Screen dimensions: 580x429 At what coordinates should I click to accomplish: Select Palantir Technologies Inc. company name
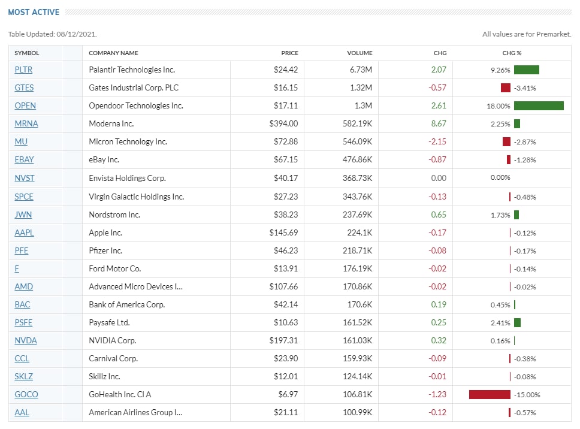pos(132,70)
